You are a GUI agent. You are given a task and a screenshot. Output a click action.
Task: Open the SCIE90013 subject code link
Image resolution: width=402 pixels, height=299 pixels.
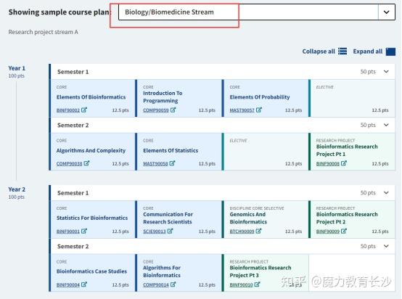[155, 232]
